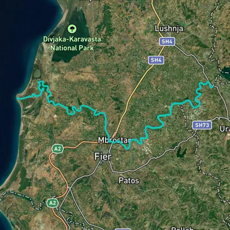Select the Patos town label
The image size is (230, 230).
[129, 180]
